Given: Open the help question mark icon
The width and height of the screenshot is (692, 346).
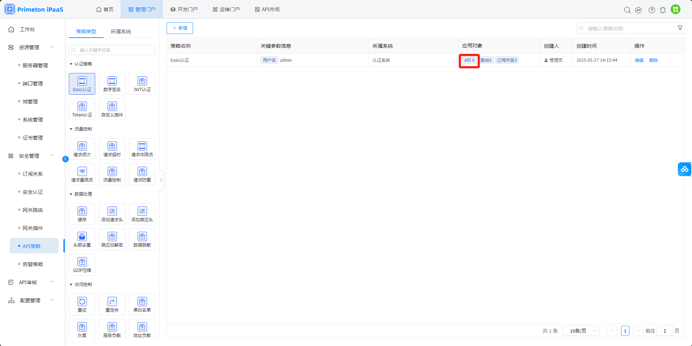Looking at the screenshot, I should tap(651, 10).
